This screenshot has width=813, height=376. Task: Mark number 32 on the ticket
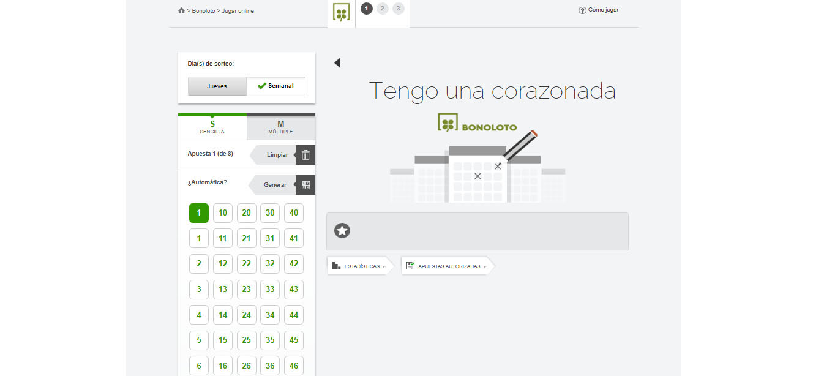(270, 264)
